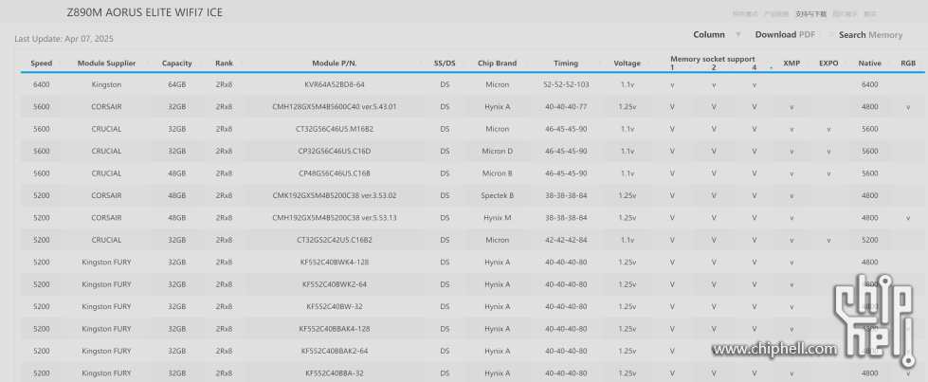Sort by Chip Brand column header

click(497, 64)
